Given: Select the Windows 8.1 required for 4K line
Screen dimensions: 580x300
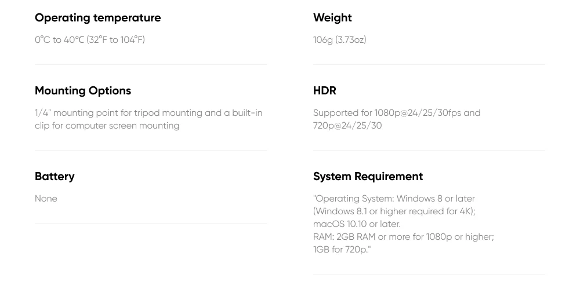Looking at the screenshot, I should coord(394,211).
